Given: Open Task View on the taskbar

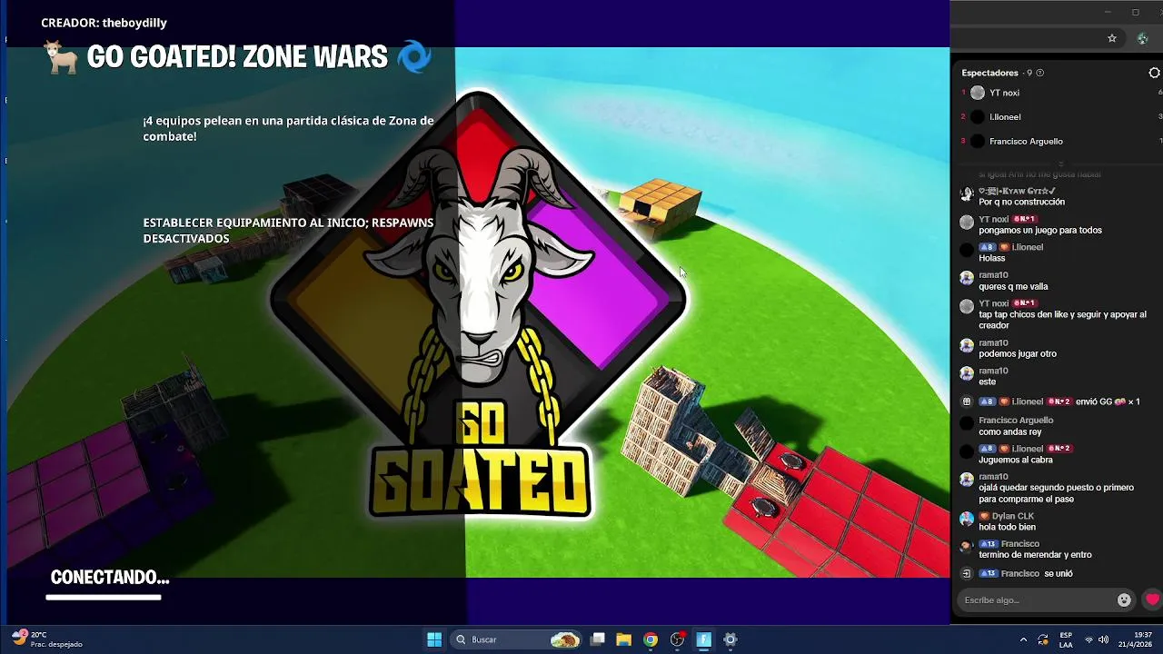Looking at the screenshot, I should (597, 639).
